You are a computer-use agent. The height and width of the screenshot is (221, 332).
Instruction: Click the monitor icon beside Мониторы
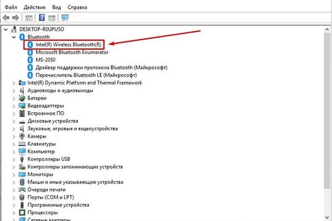[22, 175]
